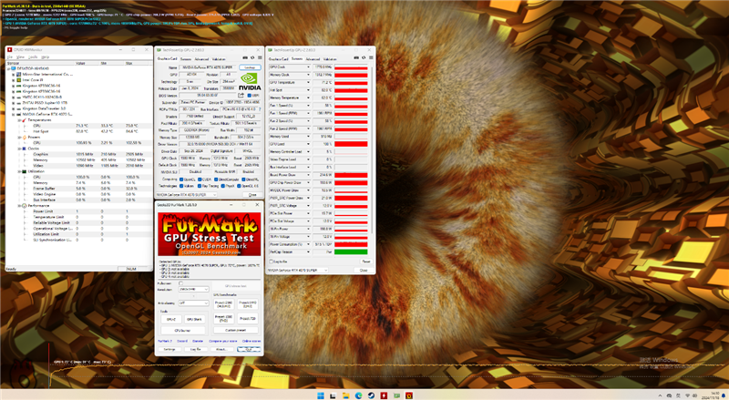Click the GPU-Z taskbar icon
The width and height of the screenshot is (729, 400).
click(x=396, y=395)
